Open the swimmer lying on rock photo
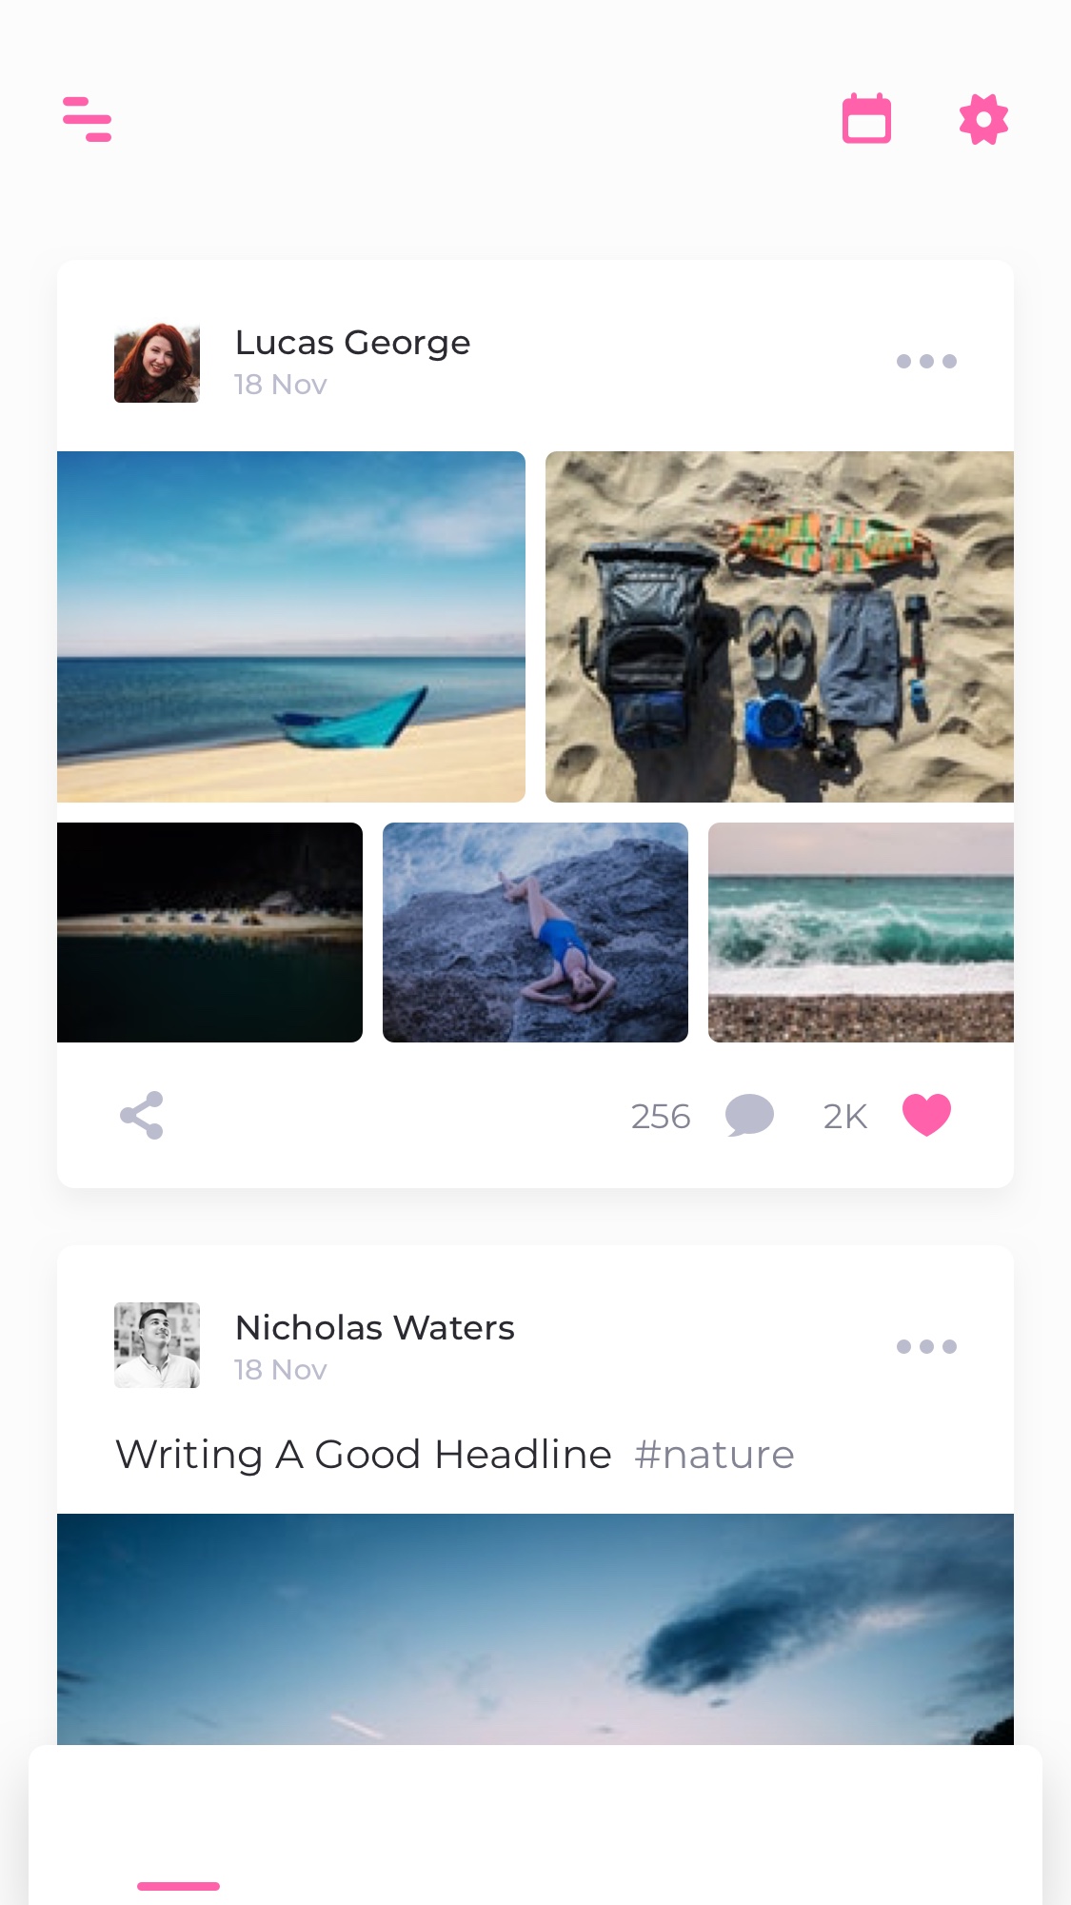Image resolution: width=1071 pixels, height=1905 pixels. (x=535, y=932)
